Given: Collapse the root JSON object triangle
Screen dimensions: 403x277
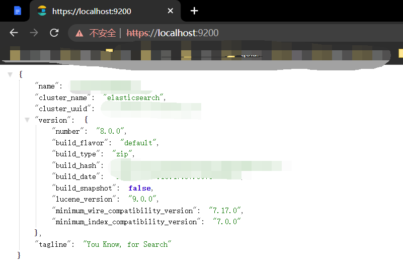Looking at the screenshot, I should [x=10, y=74].
